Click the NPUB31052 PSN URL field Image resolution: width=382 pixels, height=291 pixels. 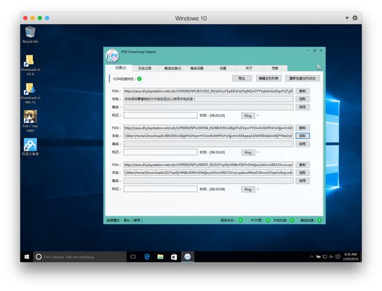pyautogui.click(x=209, y=91)
